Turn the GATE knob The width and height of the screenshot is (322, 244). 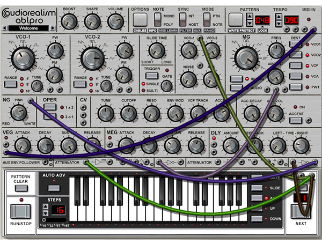(167, 86)
